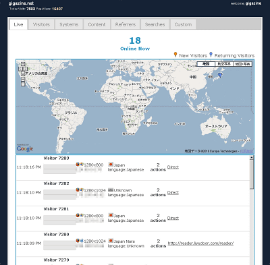Click the Google logo on the map
The height and width of the screenshot is (265, 270).
click(25, 148)
